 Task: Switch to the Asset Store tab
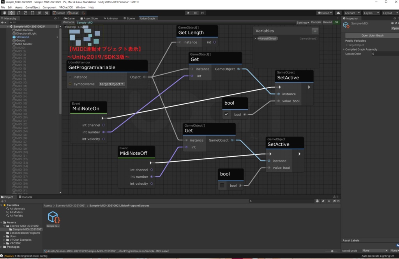(x=89, y=18)
